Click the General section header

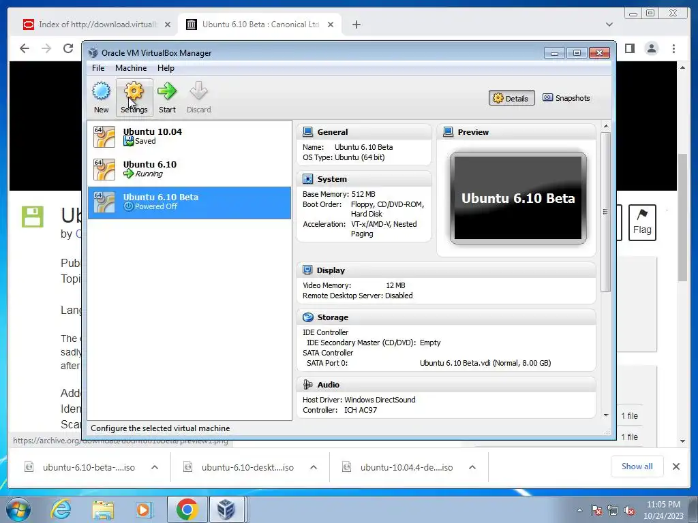(x=364, y=132)
